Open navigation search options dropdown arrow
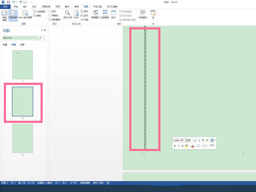The width and height of the screenshot is (256, 192). [x=44, y=38]
